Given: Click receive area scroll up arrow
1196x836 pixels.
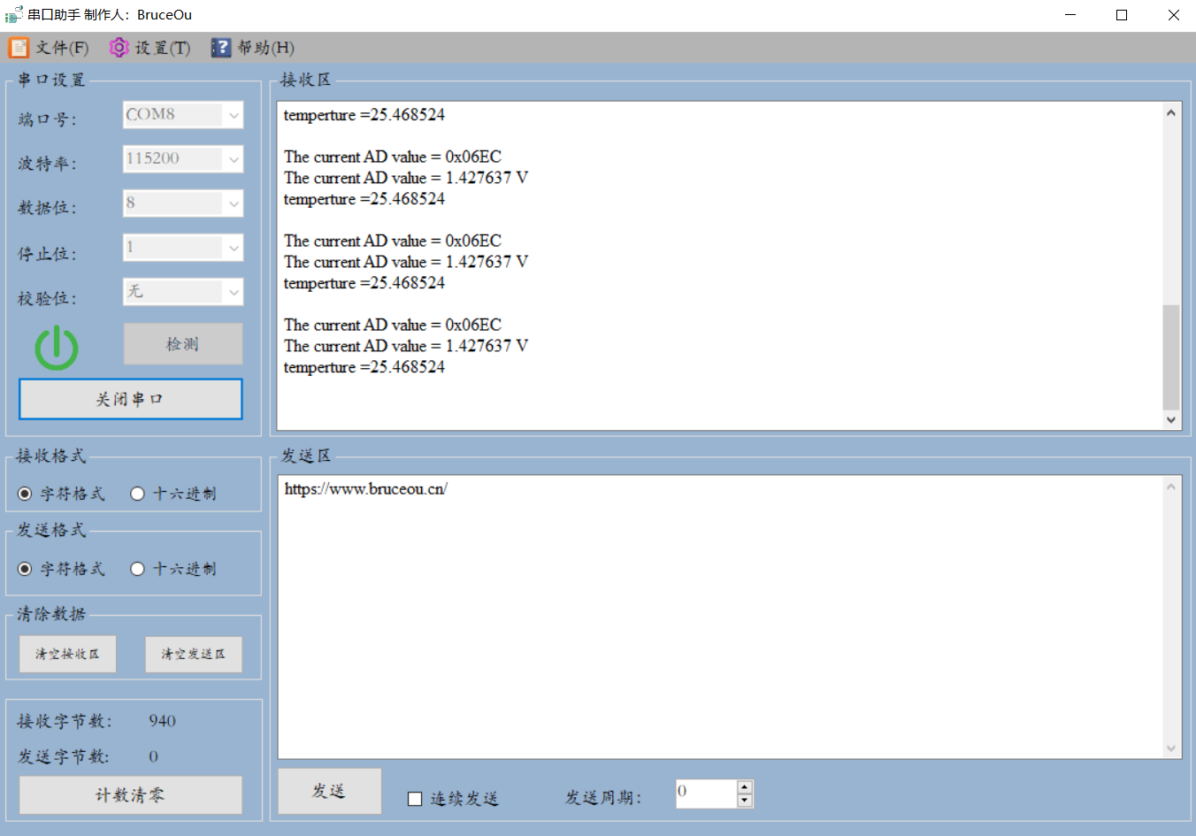Looking at the screenshot, I should point(1171,112).
